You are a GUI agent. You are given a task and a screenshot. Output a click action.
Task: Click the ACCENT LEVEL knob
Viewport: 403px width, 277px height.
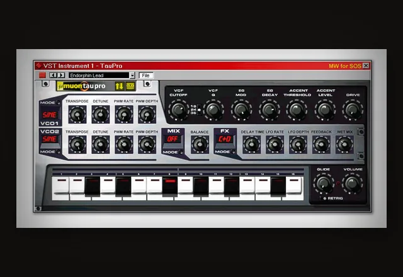coord(325,110)
